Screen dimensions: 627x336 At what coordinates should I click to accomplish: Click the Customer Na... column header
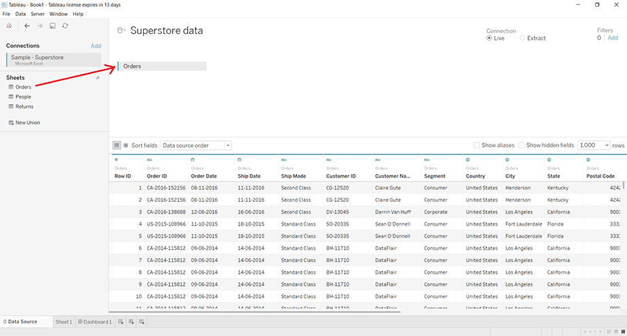[x=392, y=176]
